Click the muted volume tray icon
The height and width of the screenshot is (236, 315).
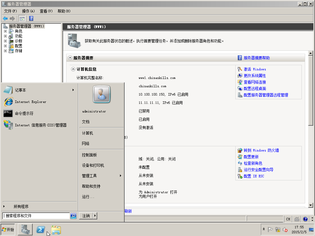point(285,230)
